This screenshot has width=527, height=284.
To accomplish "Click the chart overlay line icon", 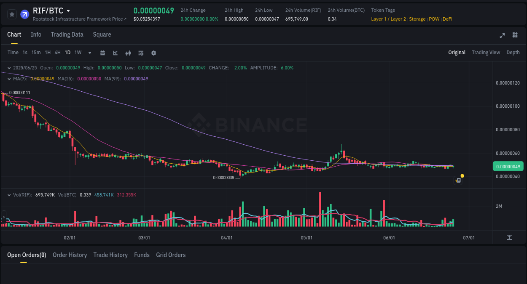I will [x=115, y=53].
